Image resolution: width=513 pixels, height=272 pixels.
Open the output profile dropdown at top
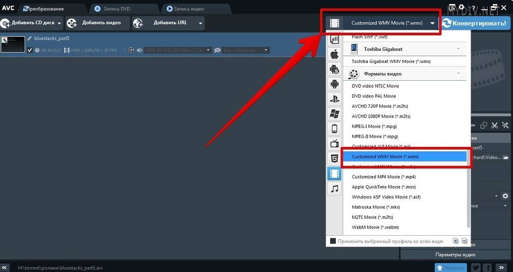(433, 23)
